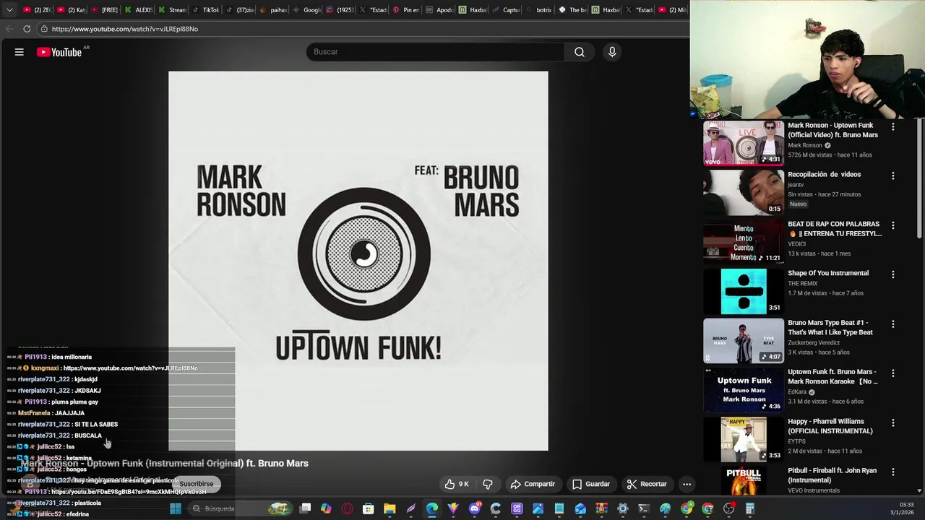Open Photos app from the taskbar
Viewport: 925px width, 520px height.
point(538,508)
